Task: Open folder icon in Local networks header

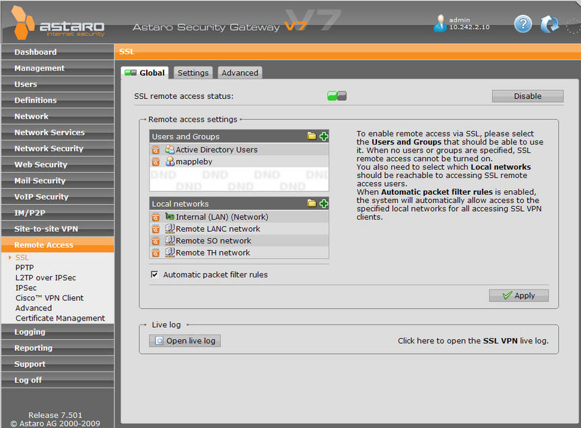Action: [312, 204]
